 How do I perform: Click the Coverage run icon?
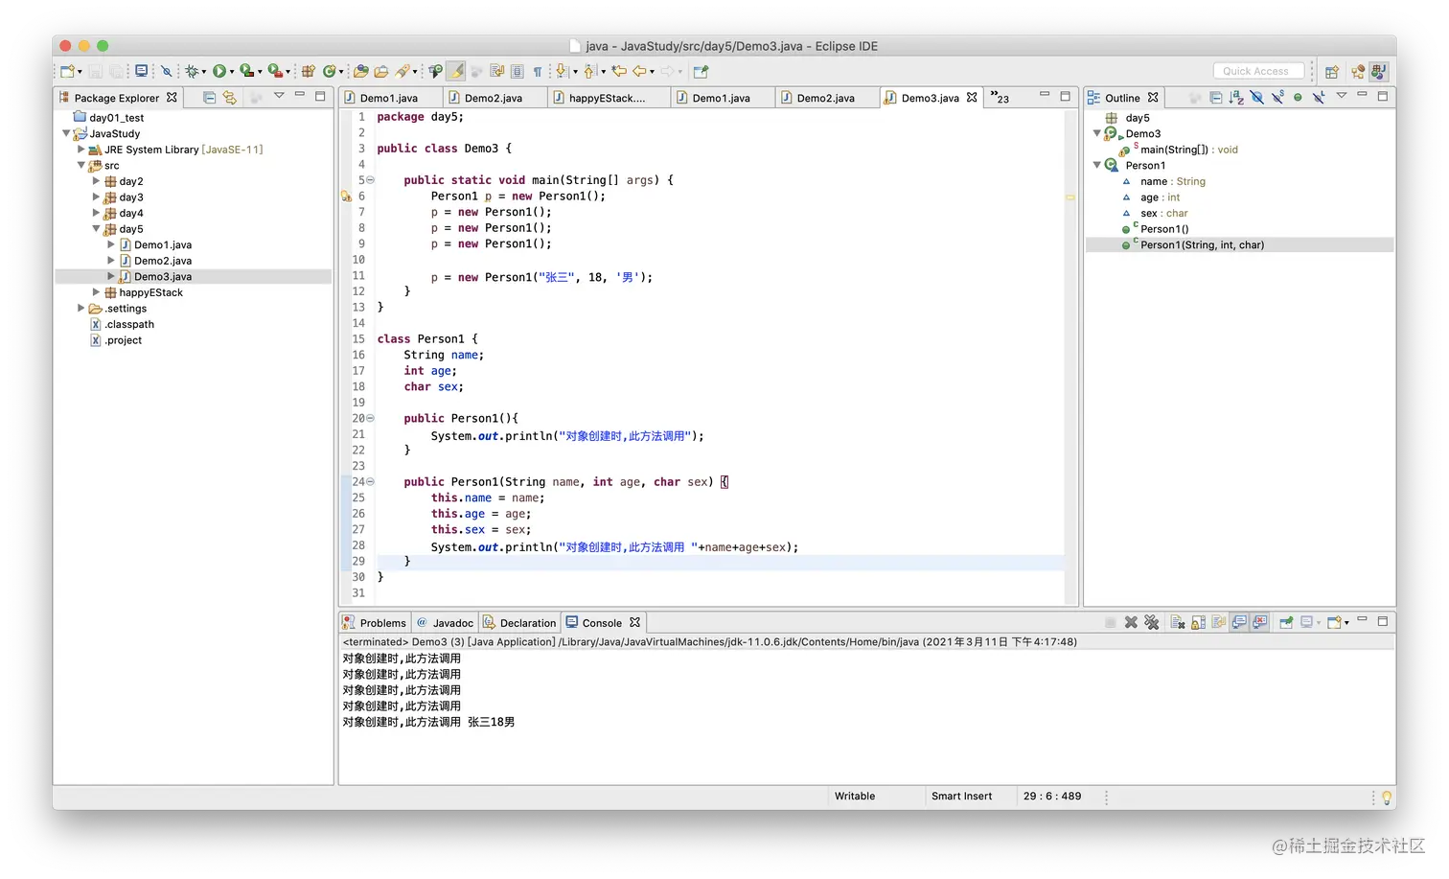(246, 71)
